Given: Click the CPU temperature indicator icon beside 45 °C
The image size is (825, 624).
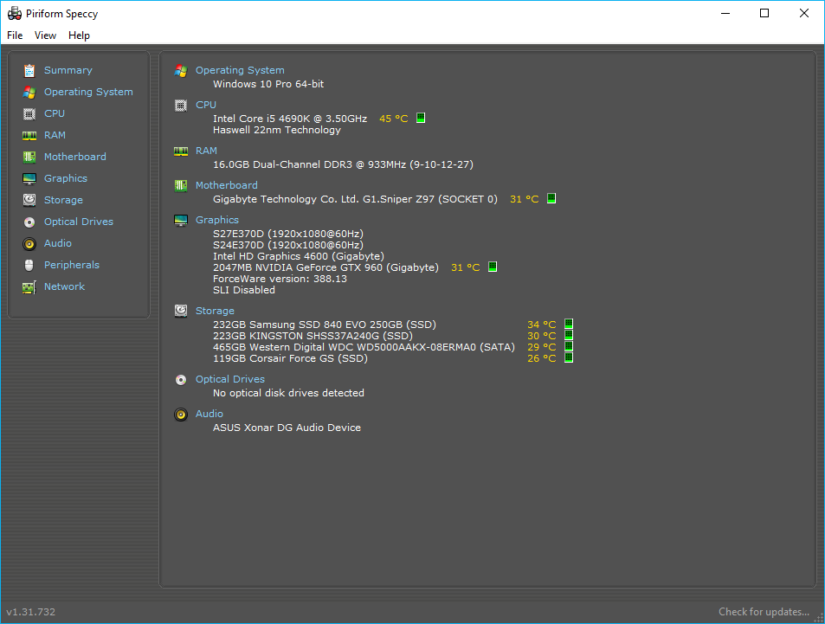Looking at the screenshot, I should pyautogui.click(x=421, y=118).
